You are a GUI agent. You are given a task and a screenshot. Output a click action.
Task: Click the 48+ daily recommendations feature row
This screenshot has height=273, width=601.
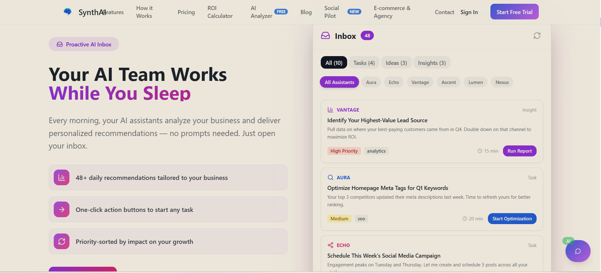(168, 177)
